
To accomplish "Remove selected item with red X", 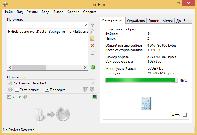I will click(x=93, y=46).
